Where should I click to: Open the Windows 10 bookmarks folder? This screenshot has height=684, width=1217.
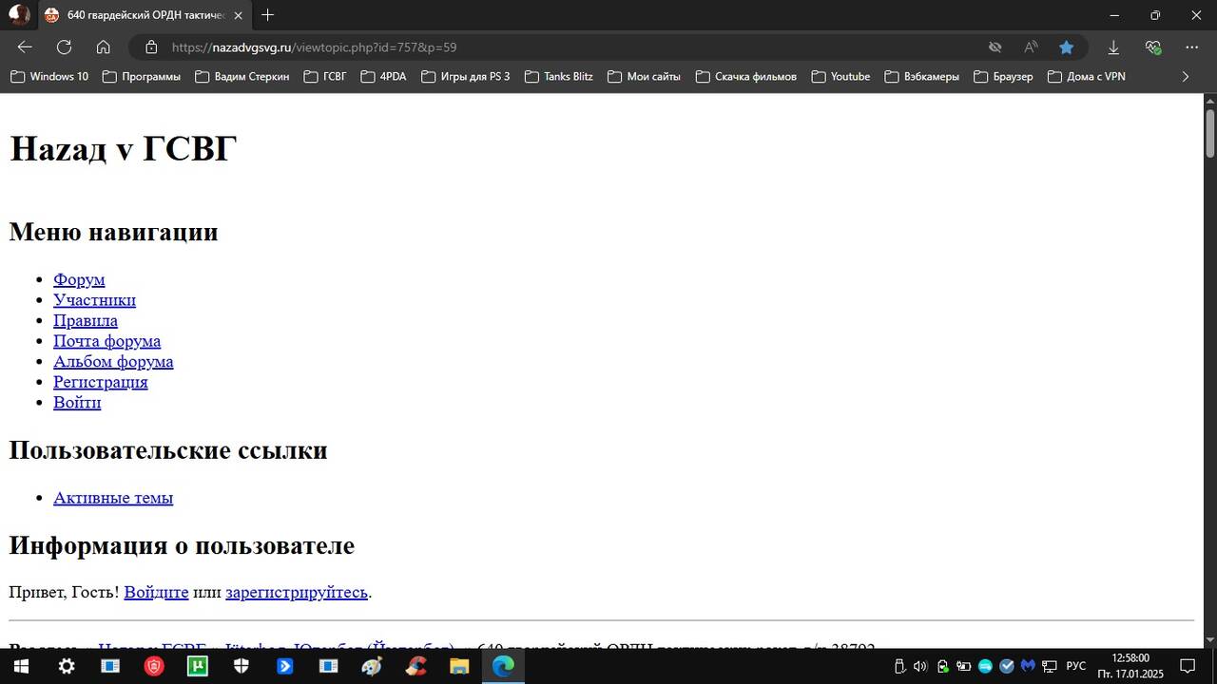click(x=49, y=76)
